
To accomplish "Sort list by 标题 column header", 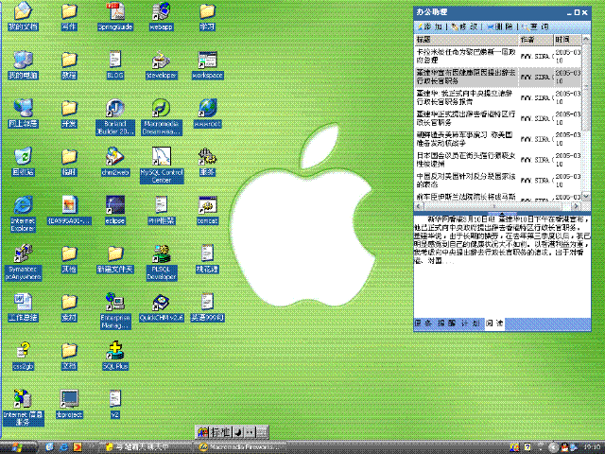I will (466, 40).
